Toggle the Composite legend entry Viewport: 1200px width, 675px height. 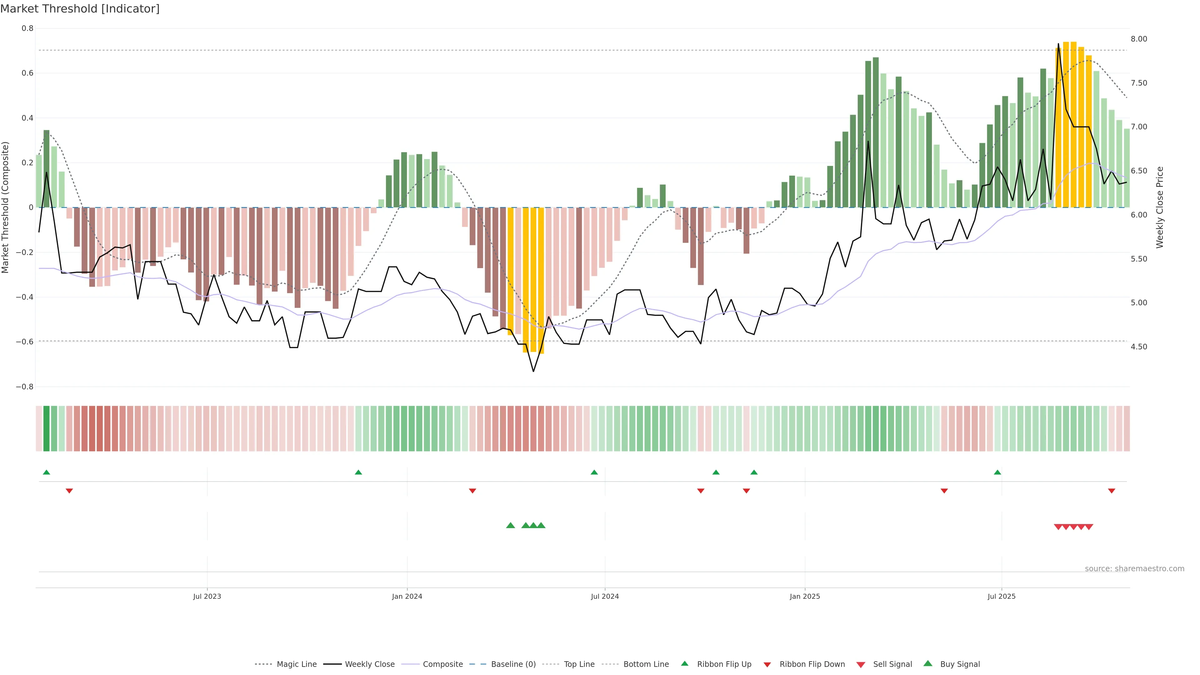pyautogui.click(x=442, y=664)
